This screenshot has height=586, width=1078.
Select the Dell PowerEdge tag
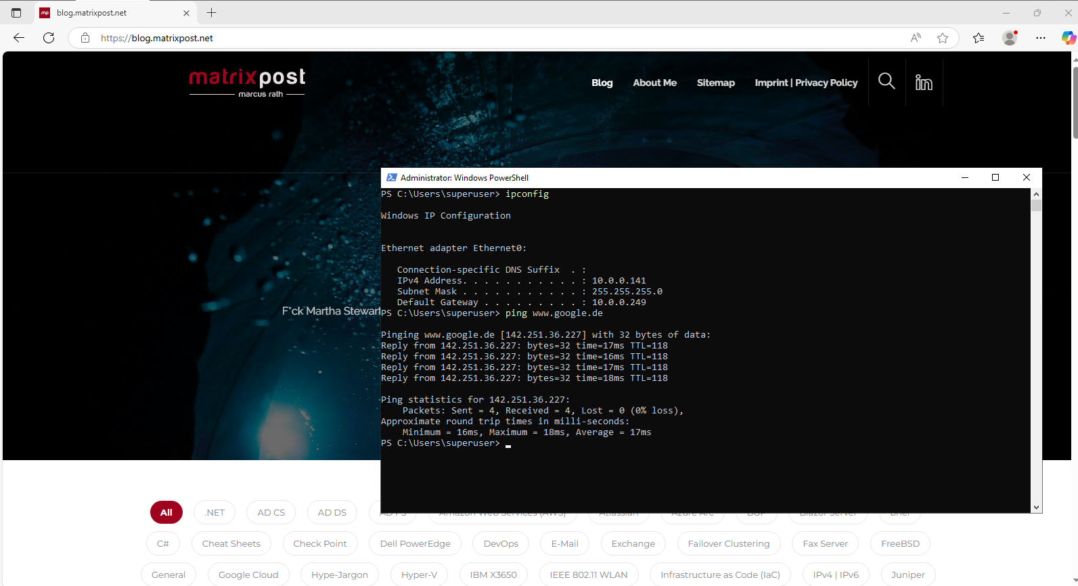416,543
